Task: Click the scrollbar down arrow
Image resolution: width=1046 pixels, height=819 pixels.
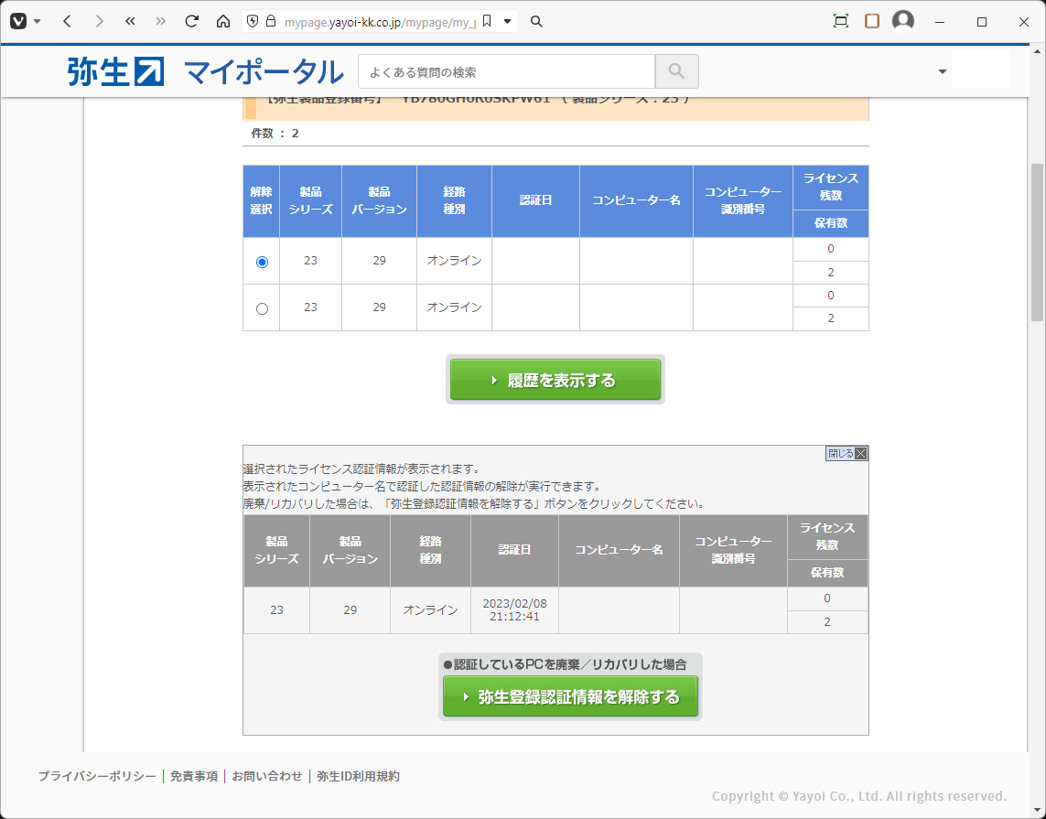Action: [x=1038, y=811]
